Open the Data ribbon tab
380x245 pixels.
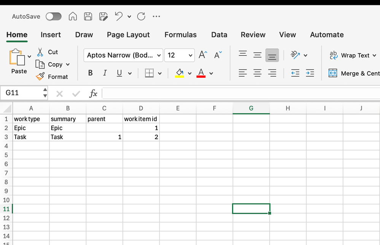pos(219,35)
